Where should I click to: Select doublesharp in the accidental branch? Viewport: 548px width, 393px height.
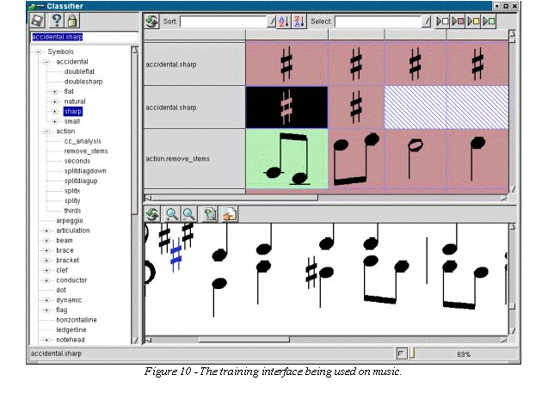tap(84, 82)
